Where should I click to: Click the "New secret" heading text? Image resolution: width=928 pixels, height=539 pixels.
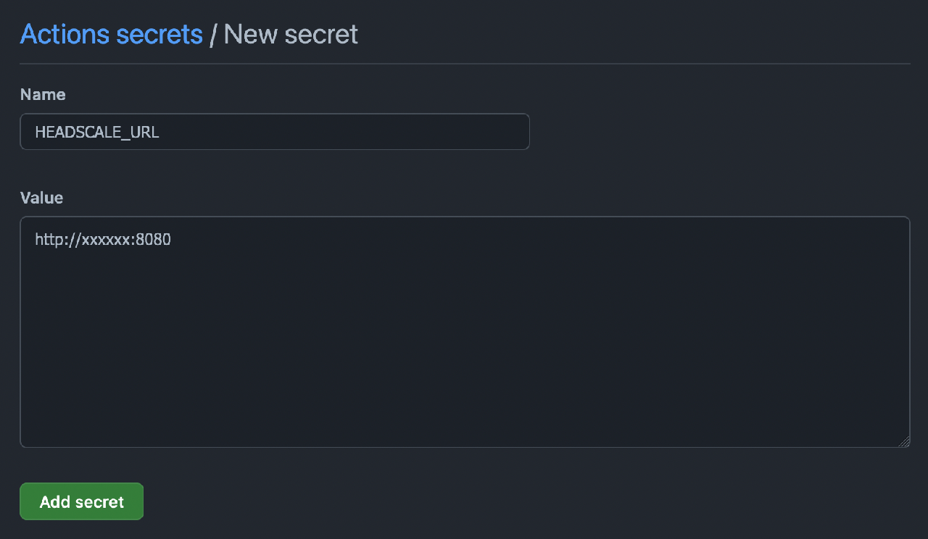tap(291, 34)
